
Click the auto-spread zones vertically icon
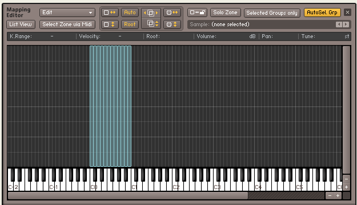[110, 24]
